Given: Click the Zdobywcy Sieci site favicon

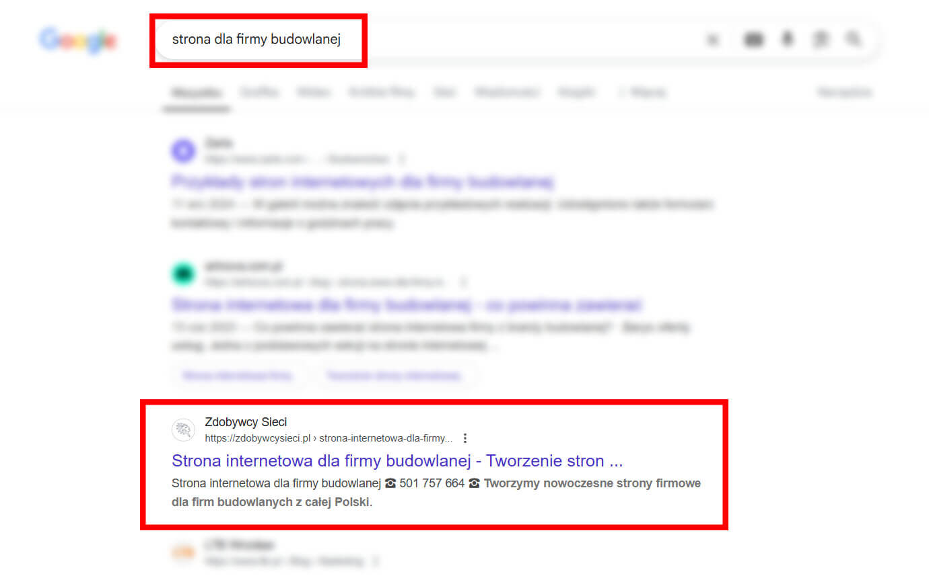Looking at the screenshot, I should click(183, 429).
